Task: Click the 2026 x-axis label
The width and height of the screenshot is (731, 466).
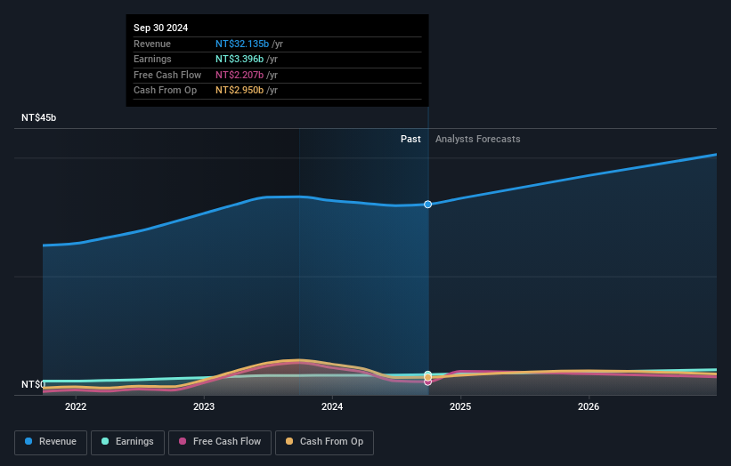Action: [589, 406]
